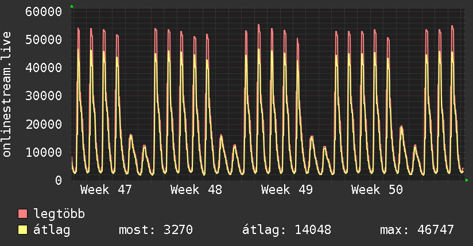Click the yellow átlag legend swatch
The height and width of the screenshot is (246, 473).
23,230
